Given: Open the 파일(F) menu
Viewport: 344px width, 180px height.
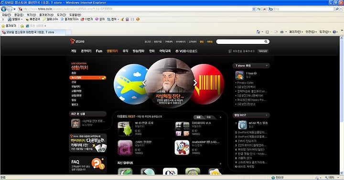Looking at the screenshot, I should pyautogui.click(x=6, y=15).
